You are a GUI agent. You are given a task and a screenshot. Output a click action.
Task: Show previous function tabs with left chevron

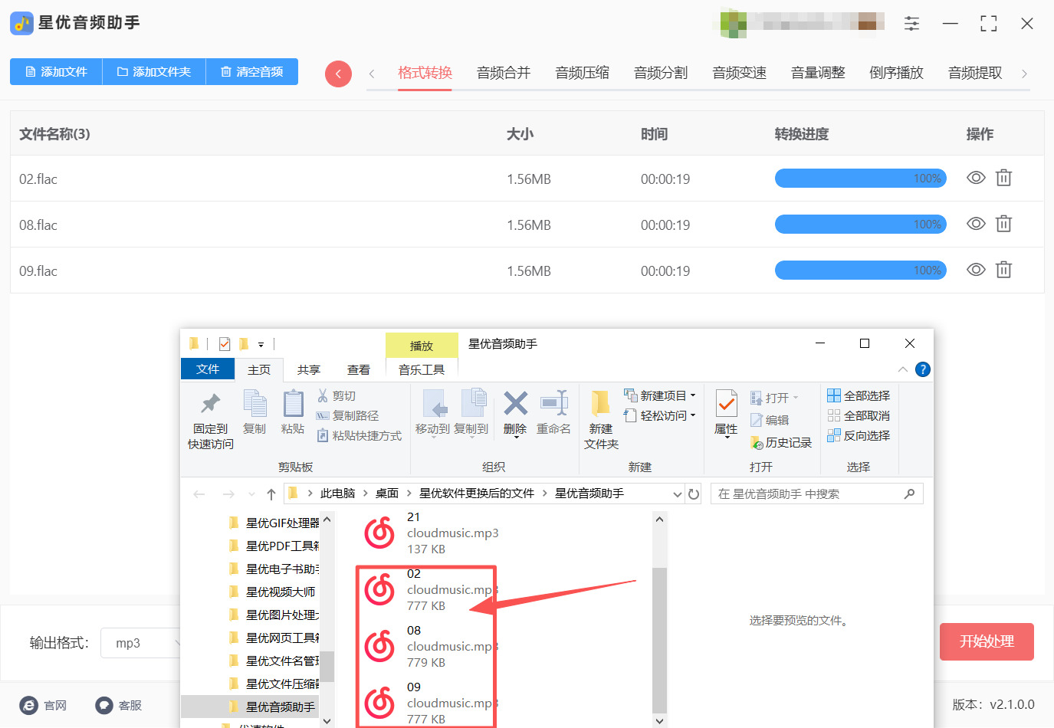click(x=372, y=74)
